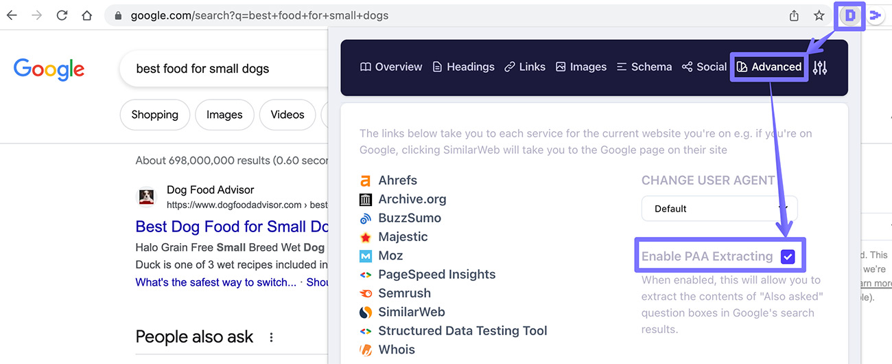
Task: Click the About 698,000,000 results text
Action: pyautogui.click(x=232, y=161)
